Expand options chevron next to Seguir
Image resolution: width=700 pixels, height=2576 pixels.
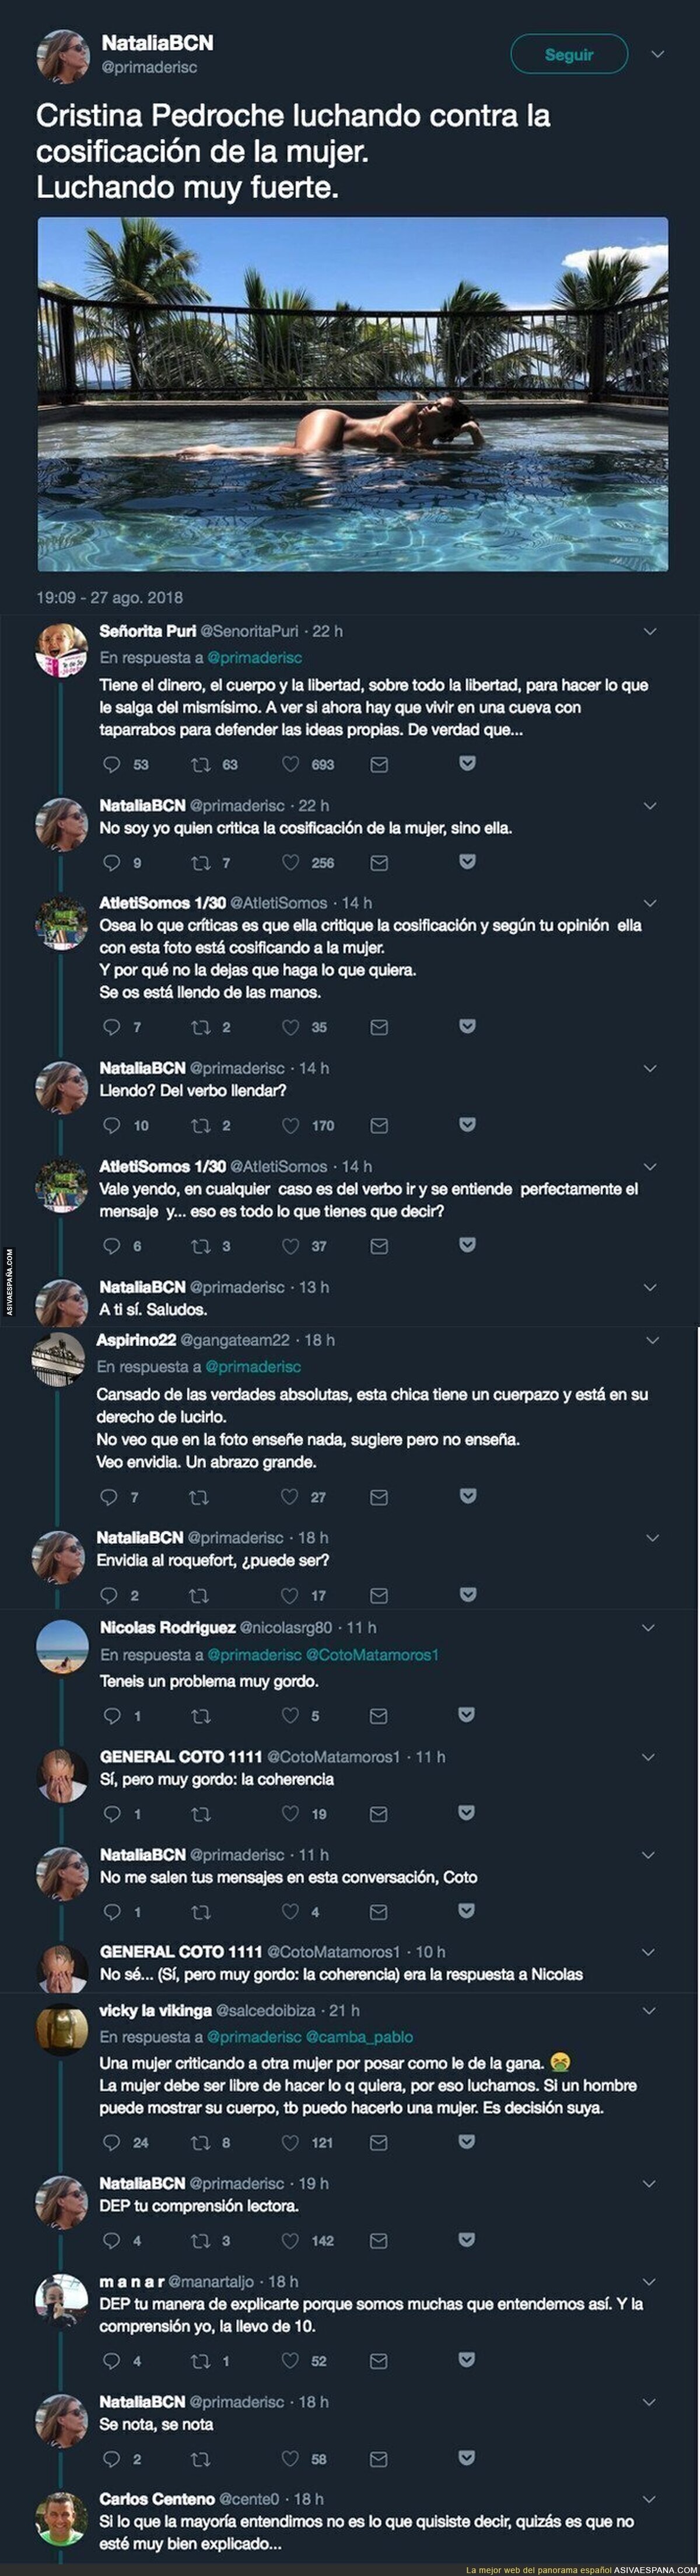coord(657,55)
